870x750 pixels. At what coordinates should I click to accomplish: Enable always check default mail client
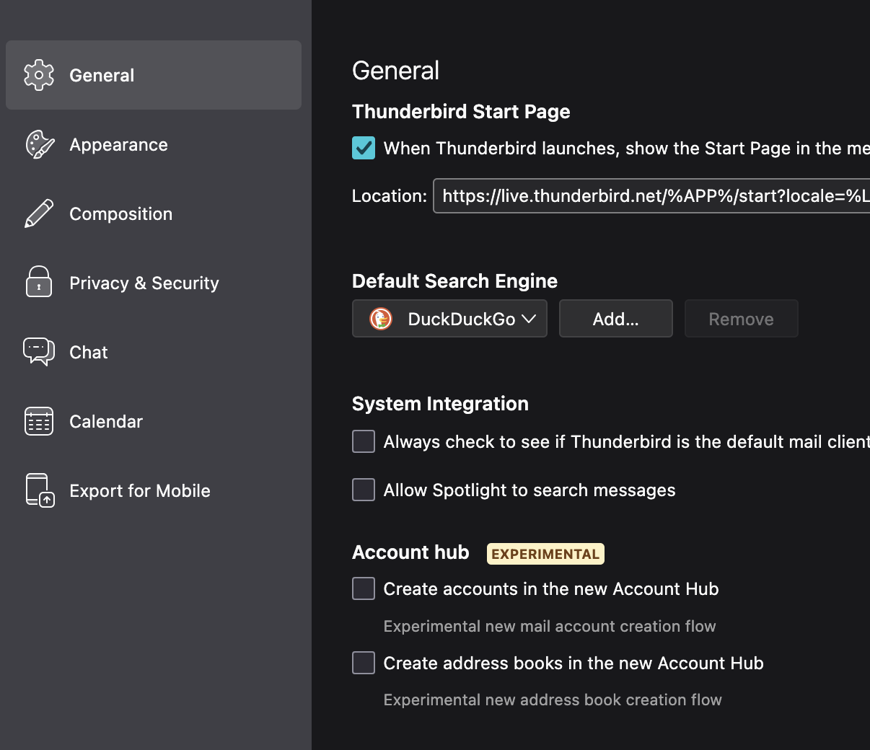[364, 441]
